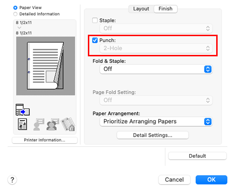The height and width of the screenshot is (192, 235).
Task: Open help with the question mark button
Action: [12, 180]
